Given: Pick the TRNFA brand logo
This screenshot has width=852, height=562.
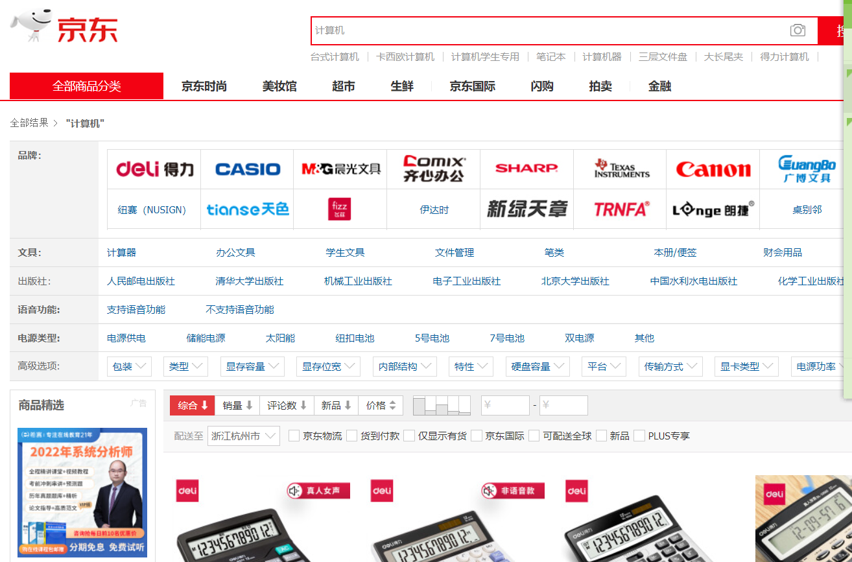Looking at the screenshot, I should (621, 209).
